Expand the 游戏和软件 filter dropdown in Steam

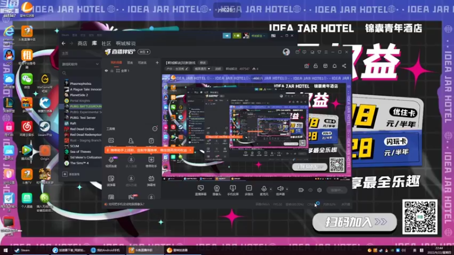[x=80, y=64]
